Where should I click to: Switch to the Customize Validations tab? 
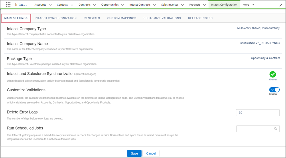coord(162,18)
